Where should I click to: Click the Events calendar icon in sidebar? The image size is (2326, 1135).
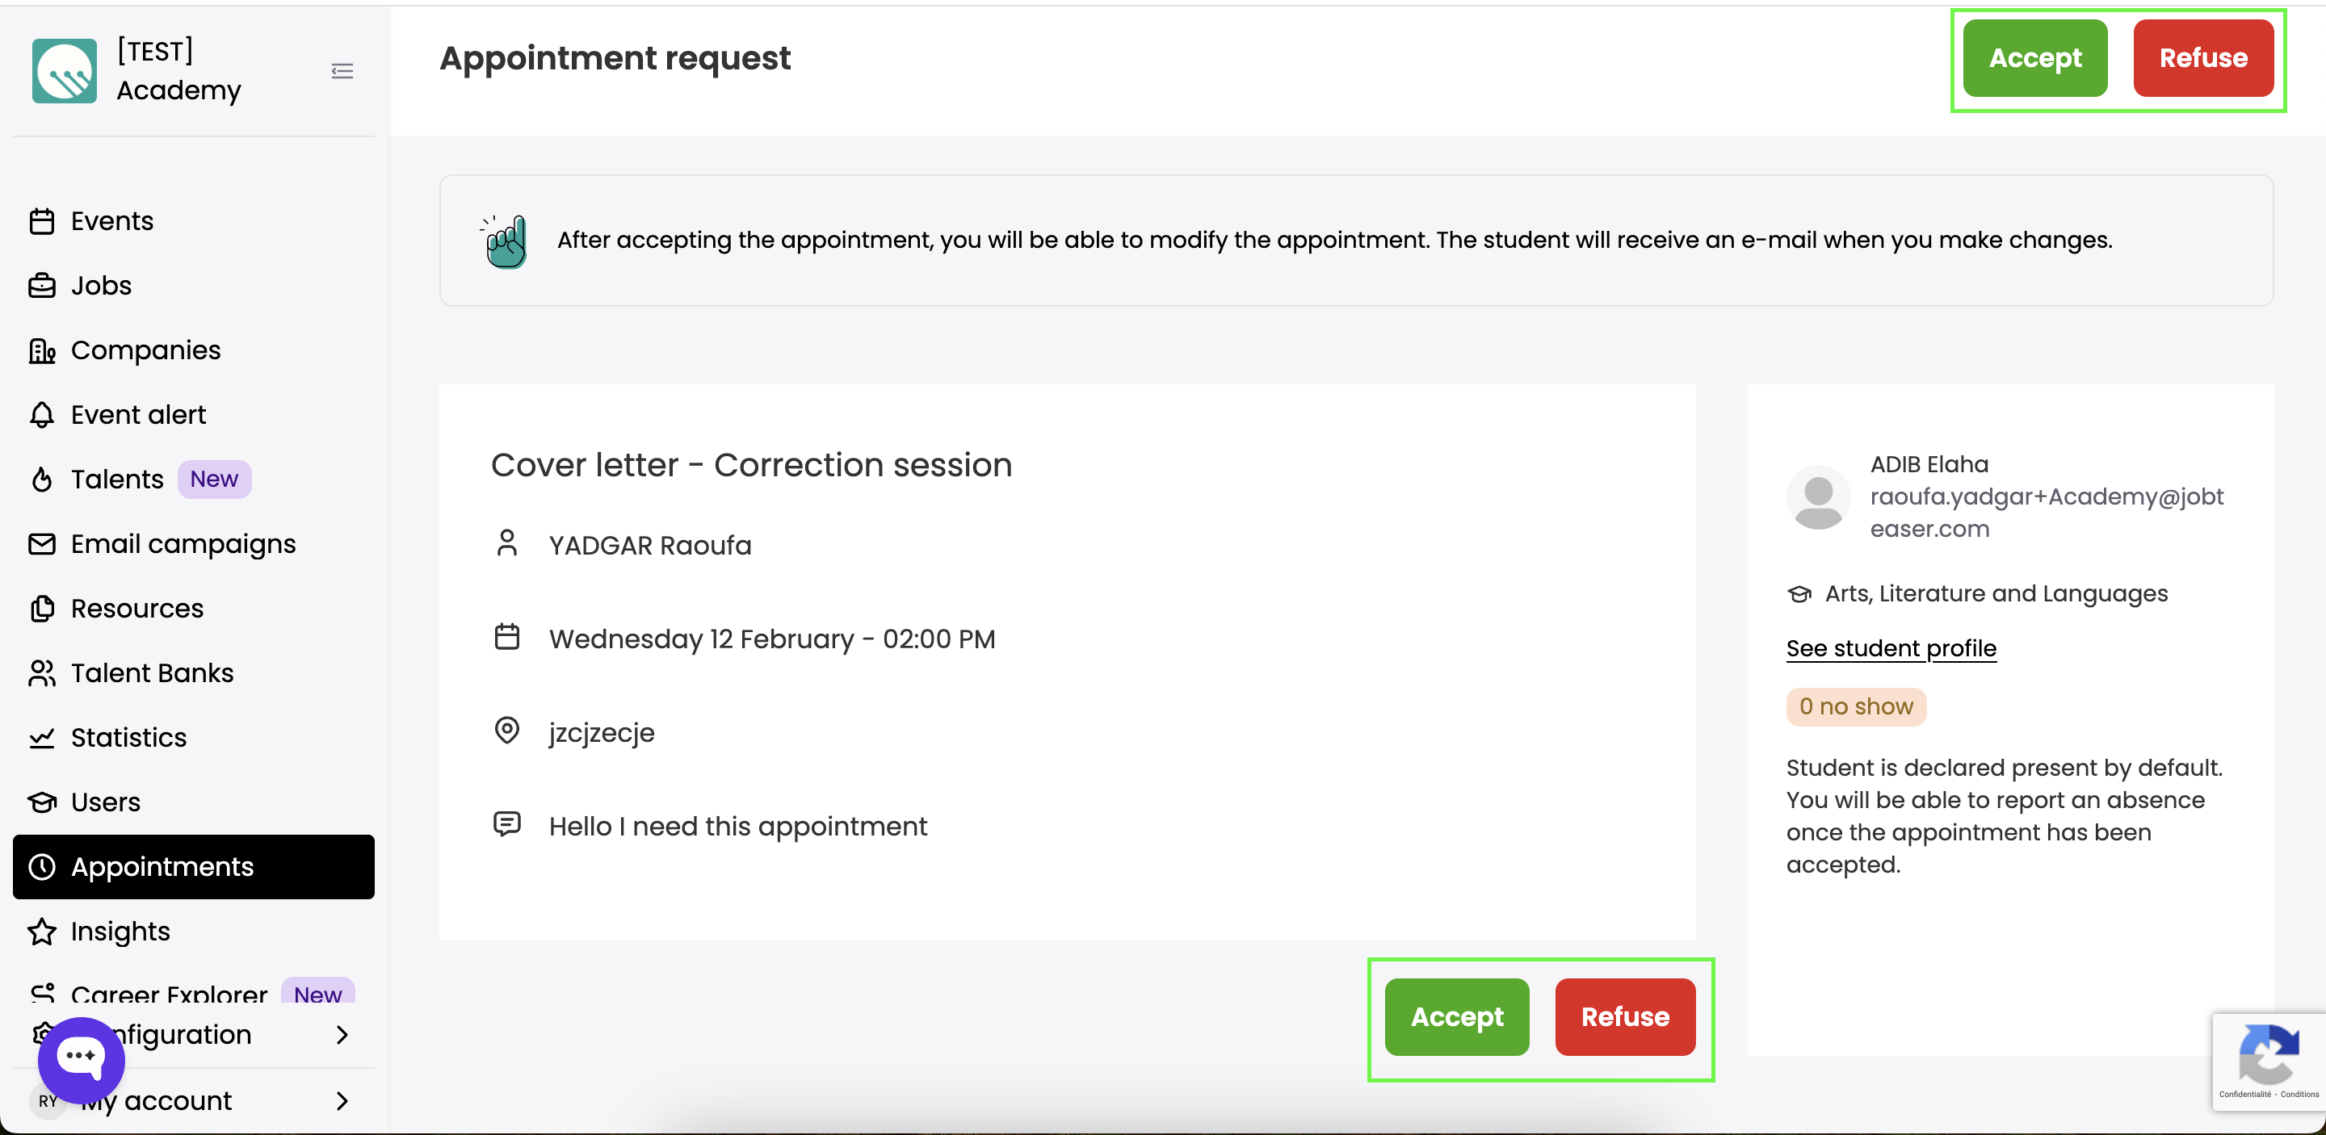click(41, 221)
